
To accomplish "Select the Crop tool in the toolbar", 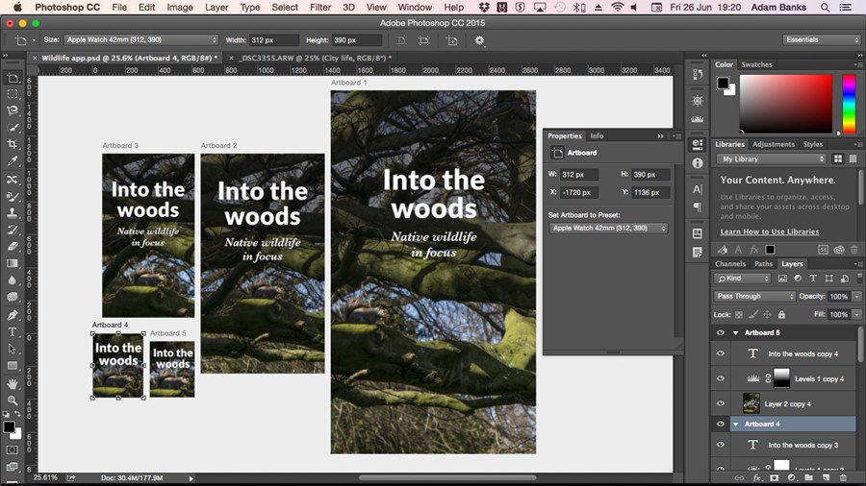I will point(13,143).
